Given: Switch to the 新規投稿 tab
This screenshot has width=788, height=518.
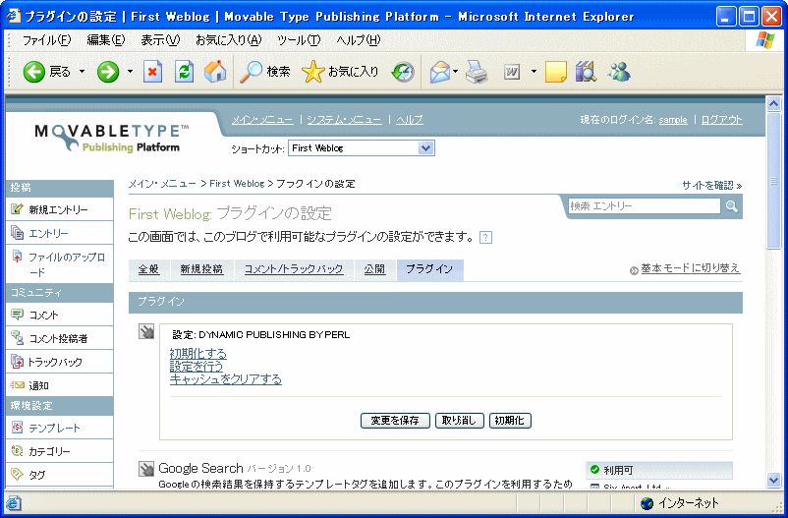Looking at the screenshot, I should pyautogui.click(x=200, y=269).
